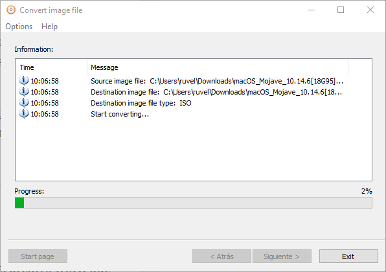Maximize the Convert image file window
386x272 pixels.
(x=341, y=10)
